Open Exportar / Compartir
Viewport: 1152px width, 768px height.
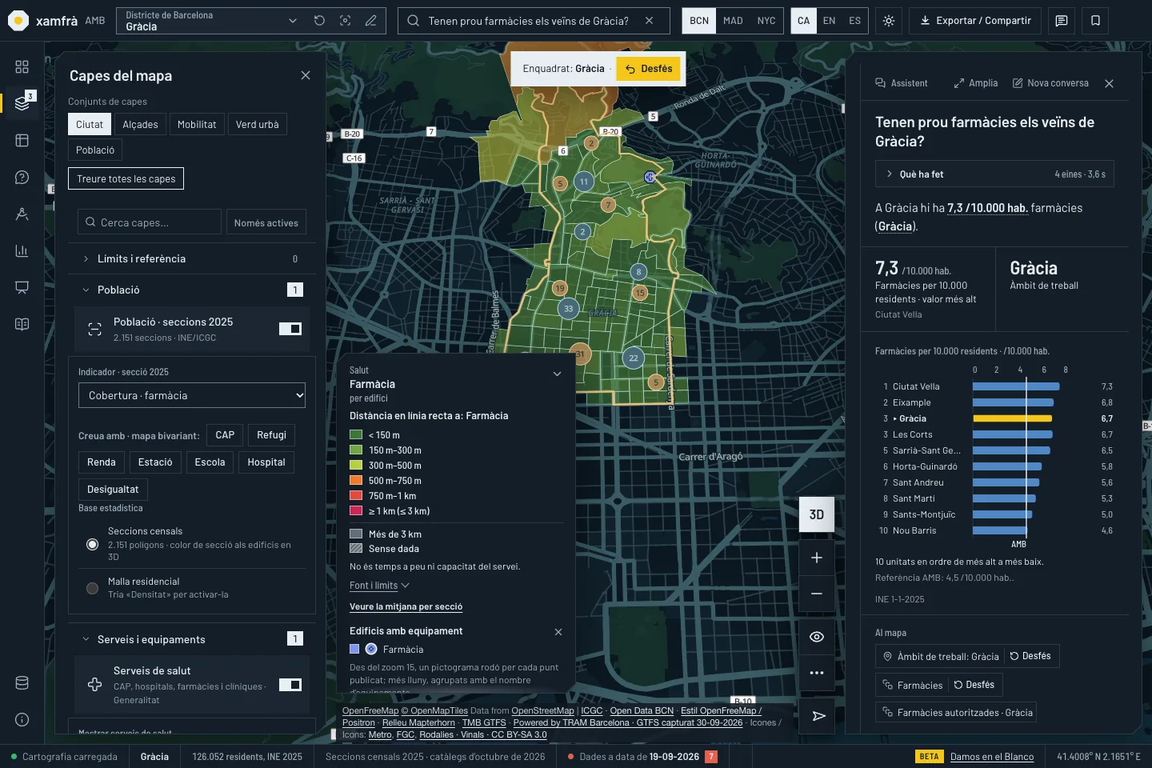pyautogui.click(x=975, y=21)
